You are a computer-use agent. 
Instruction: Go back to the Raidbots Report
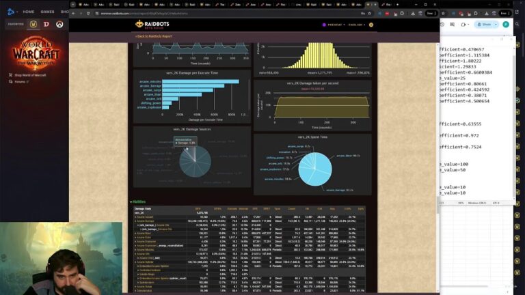click(154, 36)
